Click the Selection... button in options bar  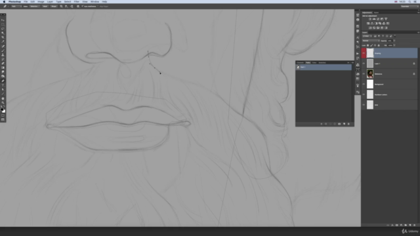35,6
